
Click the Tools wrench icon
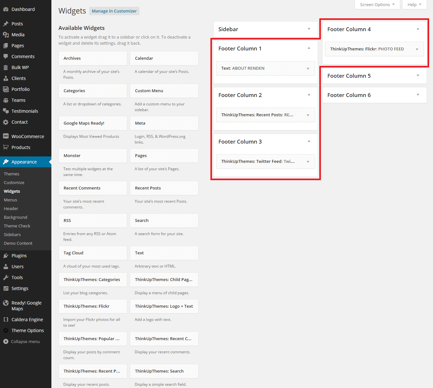(6, 278)
